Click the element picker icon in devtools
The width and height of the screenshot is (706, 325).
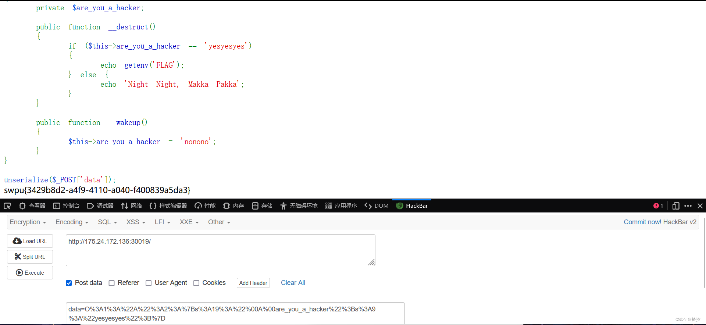click(7, 206)
